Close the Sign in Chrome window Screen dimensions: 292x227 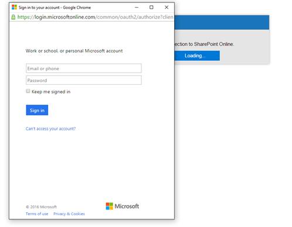click(167, 8)
